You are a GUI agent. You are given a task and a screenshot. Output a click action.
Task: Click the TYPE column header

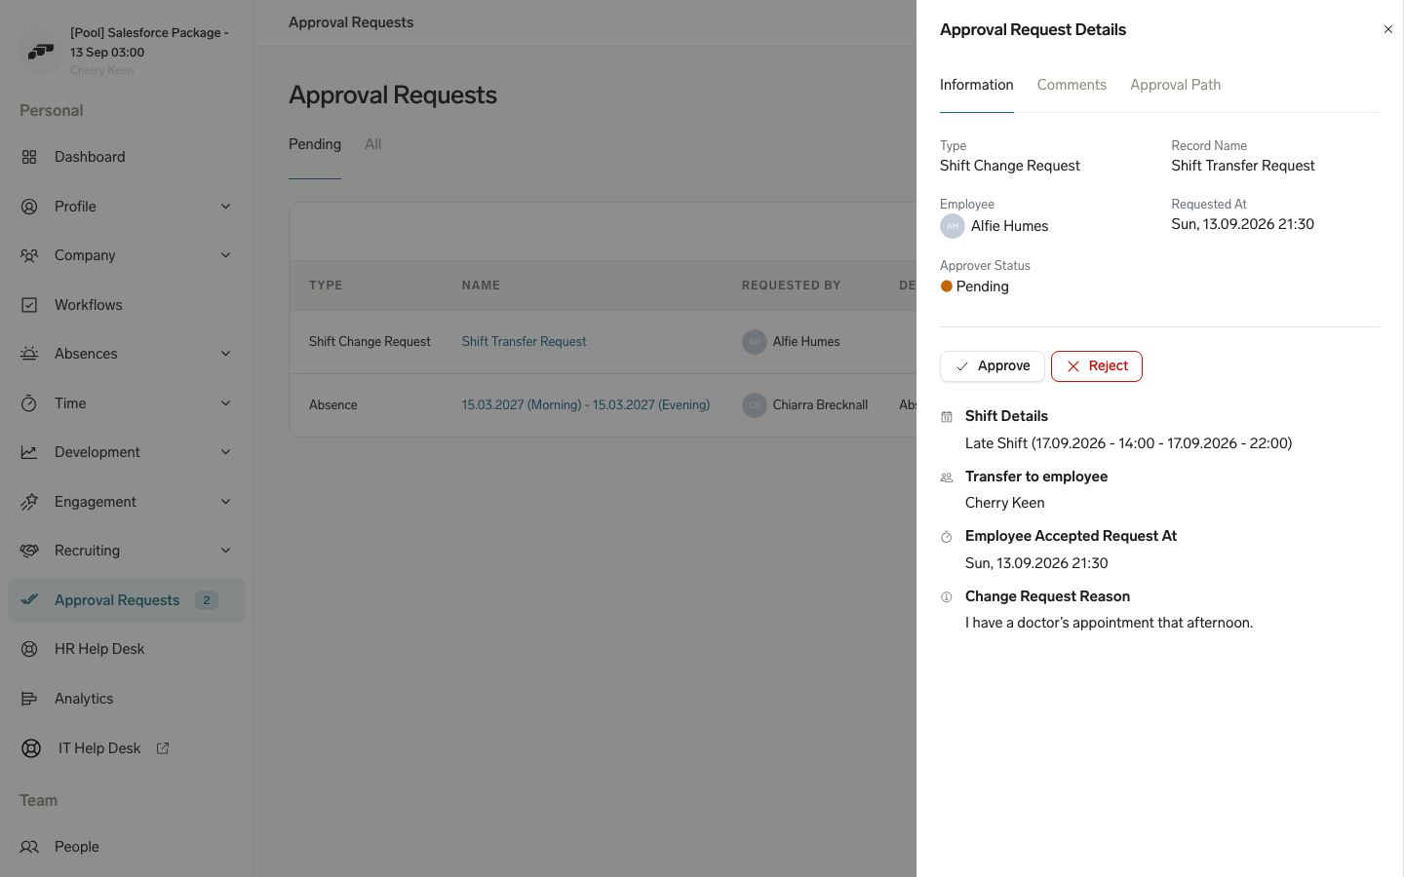(326, 286)
